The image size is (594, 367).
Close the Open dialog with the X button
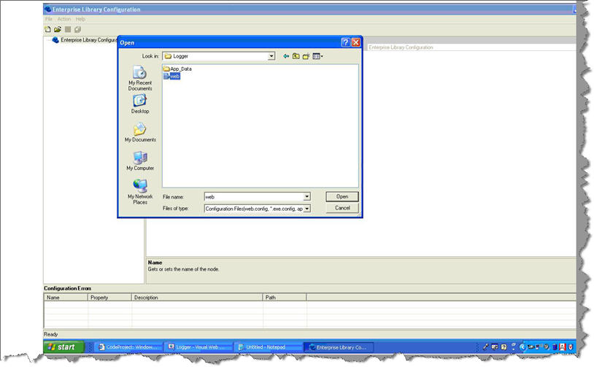pos(355,42)
